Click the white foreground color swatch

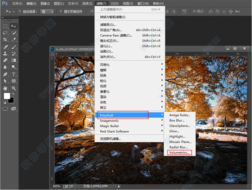[7, 97]
